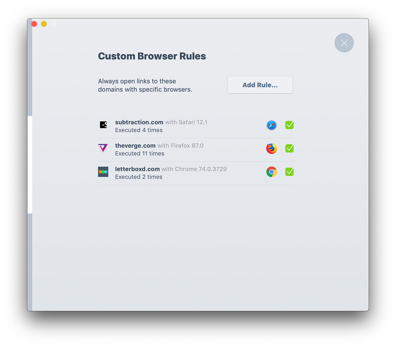Close the Custom Browser Rules panel

point(344,43)
